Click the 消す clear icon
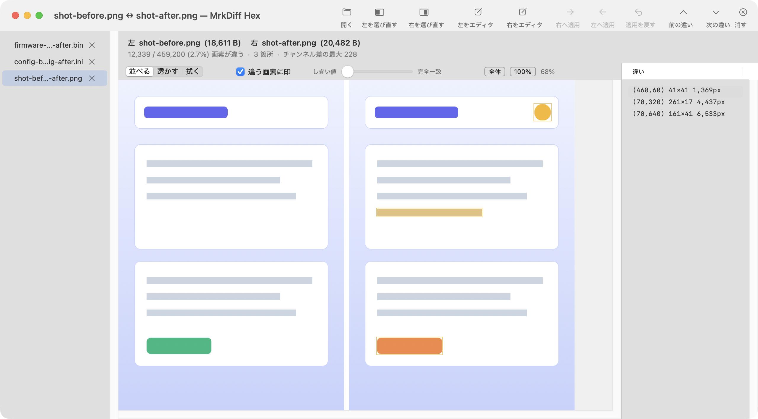 tap(743, 12)
